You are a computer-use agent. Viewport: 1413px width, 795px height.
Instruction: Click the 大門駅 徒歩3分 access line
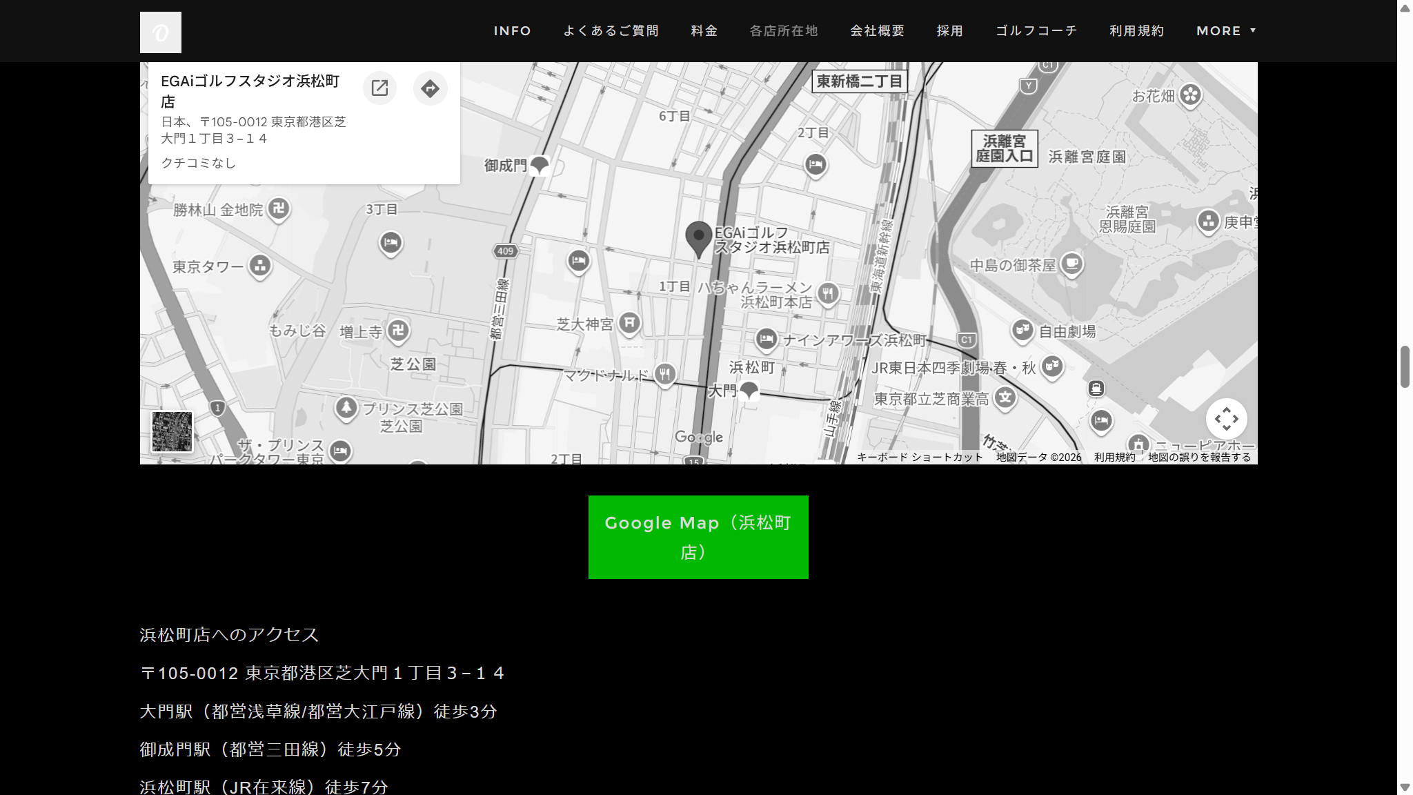318,711
